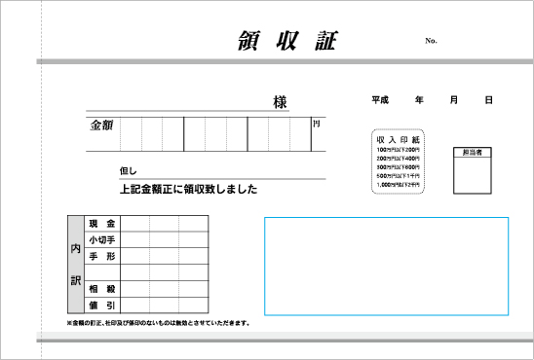Select the No. receipt number label

(x=431, y=41)
